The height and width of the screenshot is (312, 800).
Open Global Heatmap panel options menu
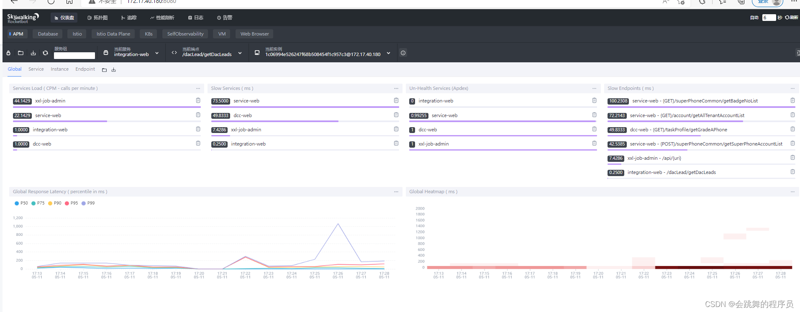pos(792,192)
